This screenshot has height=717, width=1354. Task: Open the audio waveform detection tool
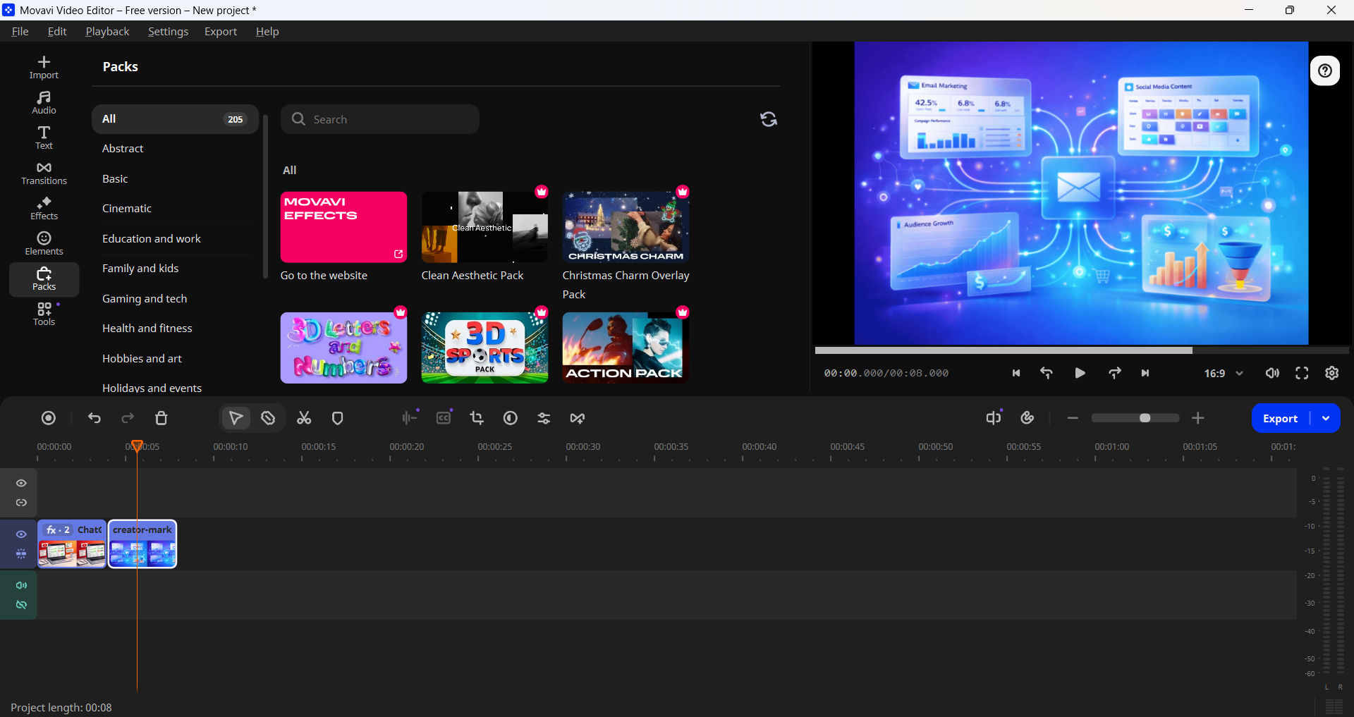coord(410,418)
